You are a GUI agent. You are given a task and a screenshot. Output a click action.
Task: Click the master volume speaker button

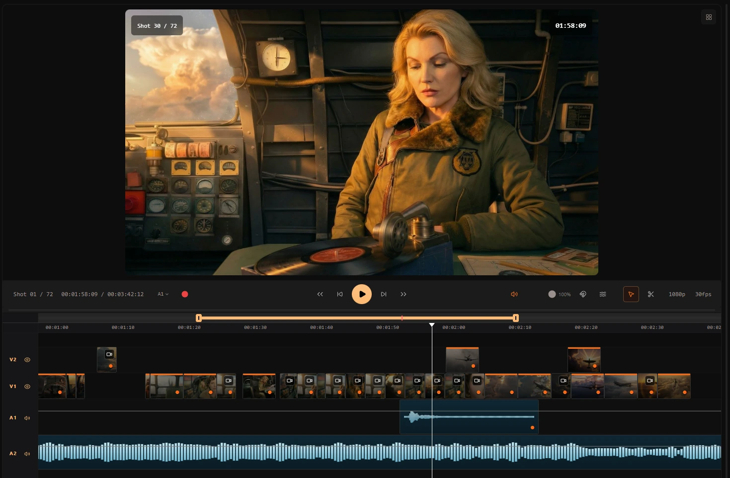pyautogui.click(x=514, y=294)
